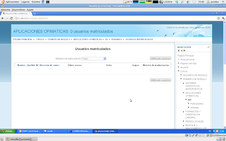This screenshot has height=141, width=226.
Task: Launch the browser icon in the GNOME panel
Action: tap(43, 2)
